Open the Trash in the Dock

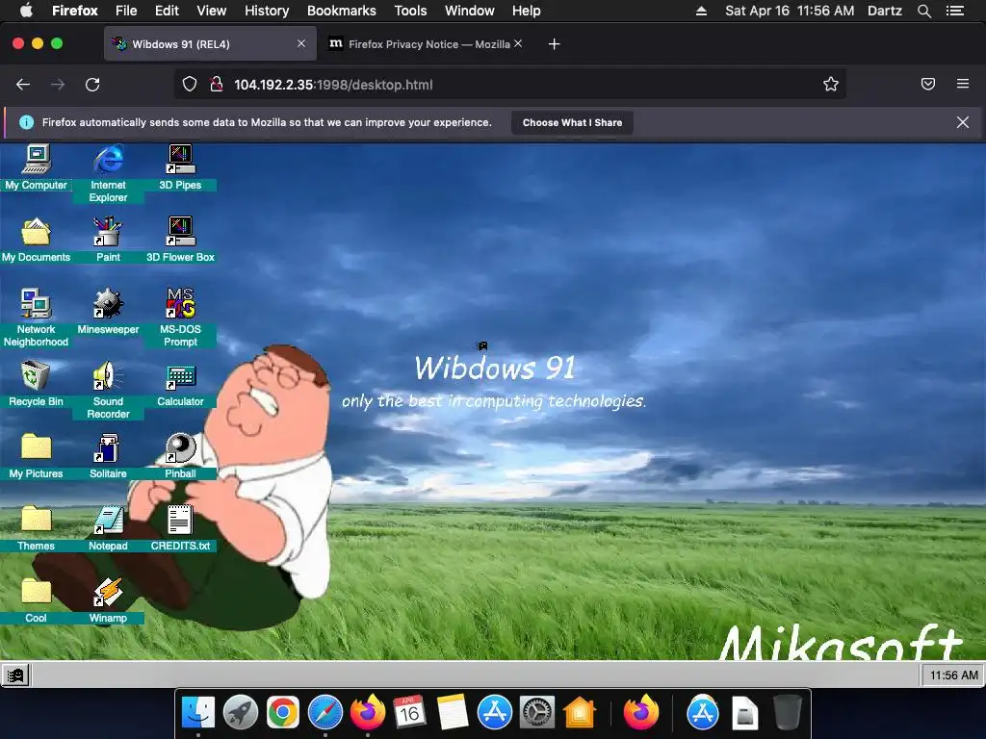pos(788,713)
